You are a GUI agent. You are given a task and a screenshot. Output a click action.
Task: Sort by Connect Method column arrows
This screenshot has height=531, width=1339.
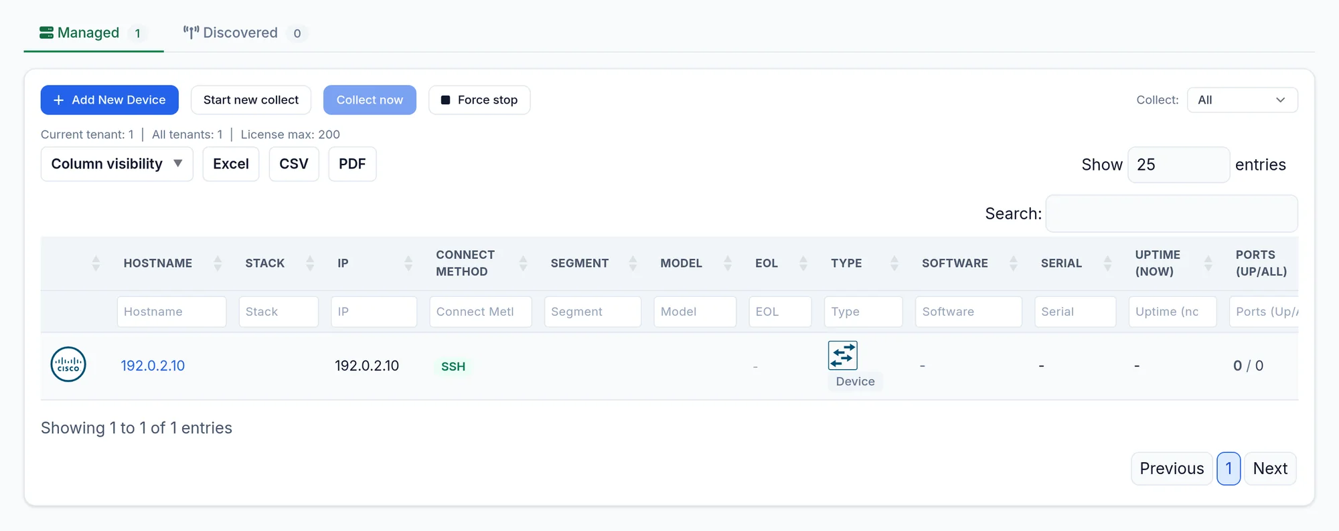point(524,263)
